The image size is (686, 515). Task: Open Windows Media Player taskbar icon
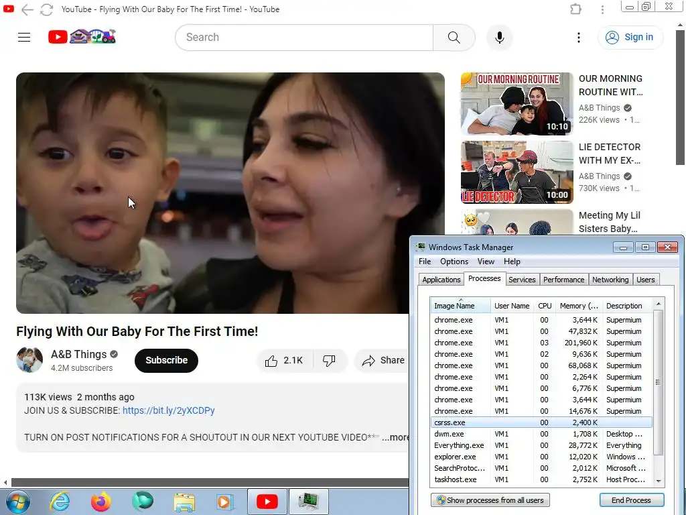point(225,502)
